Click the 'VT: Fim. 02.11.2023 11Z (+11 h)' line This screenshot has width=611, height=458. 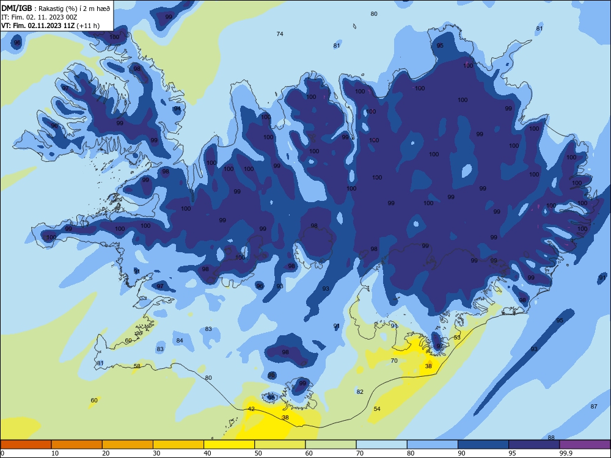(x=50, y=26)
